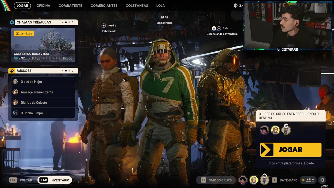
Task: Click the globe icon for O Sonho Limpo
Action: tap(15, 113)
